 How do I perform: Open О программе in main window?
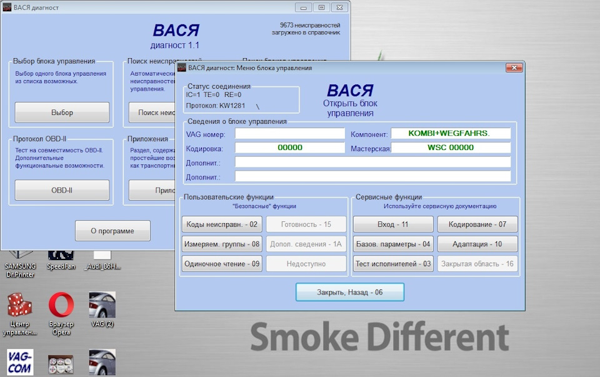coord(112,231)
